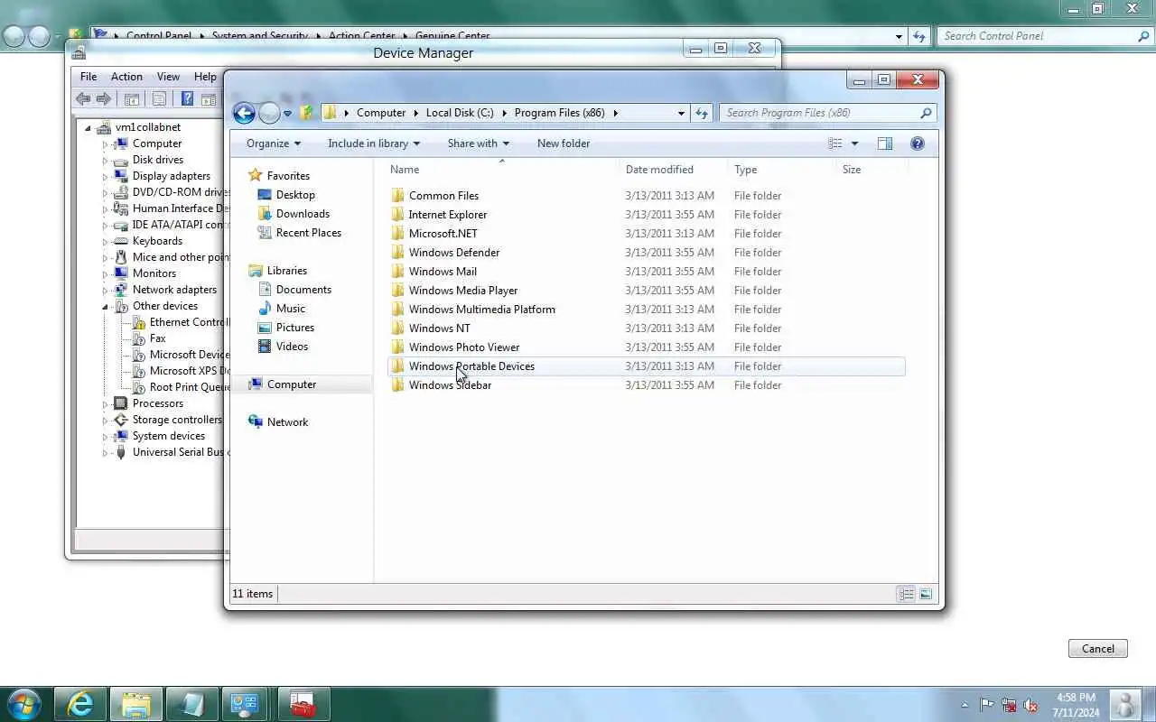Select the Windows Defender folder icon
Image resolution: width=1156 pixels, height=722 pixels.
[398, 253]
